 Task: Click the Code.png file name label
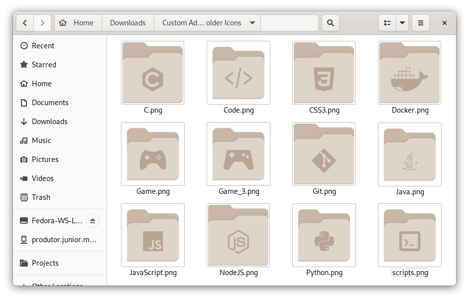(238, 110)
